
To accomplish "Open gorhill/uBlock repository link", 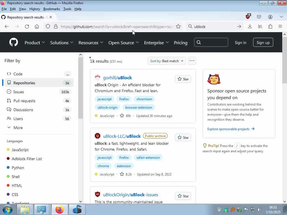I will (117, 78).
